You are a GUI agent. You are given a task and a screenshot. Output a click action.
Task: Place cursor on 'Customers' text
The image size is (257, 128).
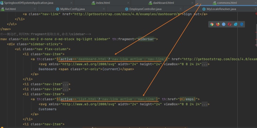click(x=47, y=109)
